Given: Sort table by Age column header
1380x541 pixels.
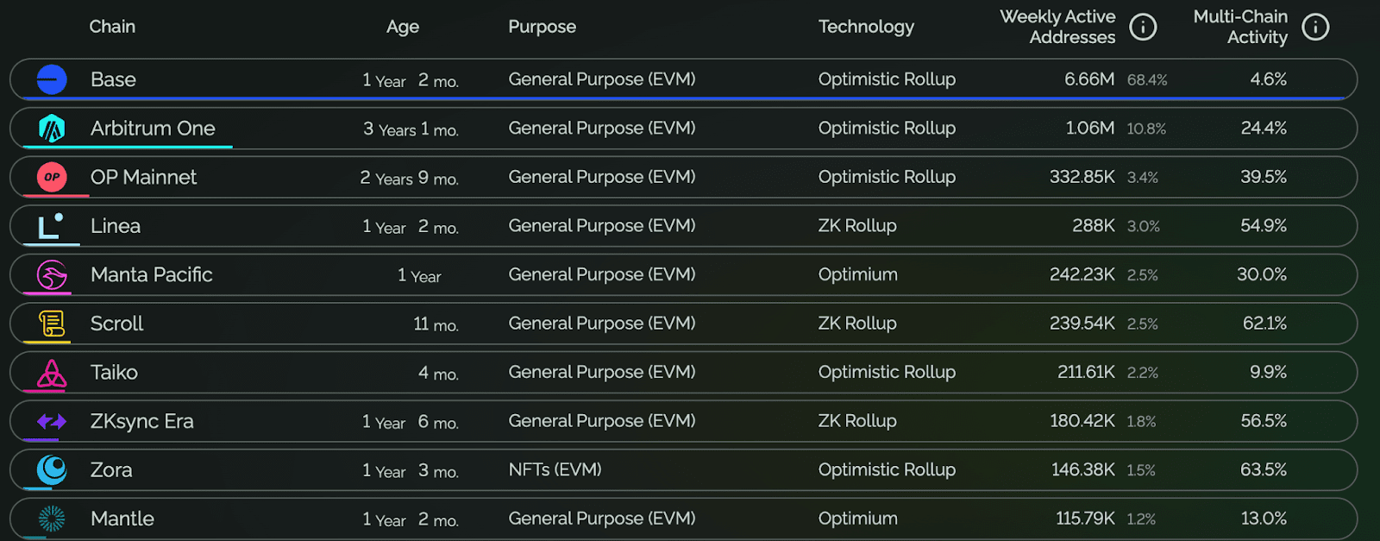Looking at the screenshot, I should 403,27.
